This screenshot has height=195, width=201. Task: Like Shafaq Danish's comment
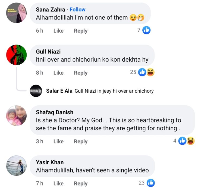coord(58,141)
